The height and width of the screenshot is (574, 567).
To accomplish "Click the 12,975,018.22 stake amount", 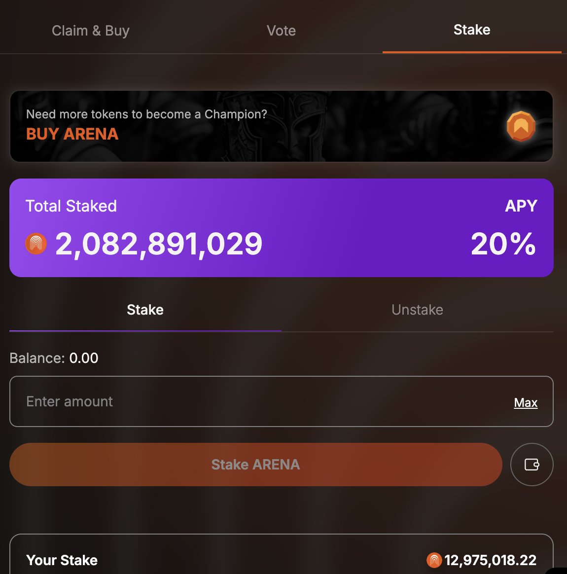I will (x=490, y=560).
